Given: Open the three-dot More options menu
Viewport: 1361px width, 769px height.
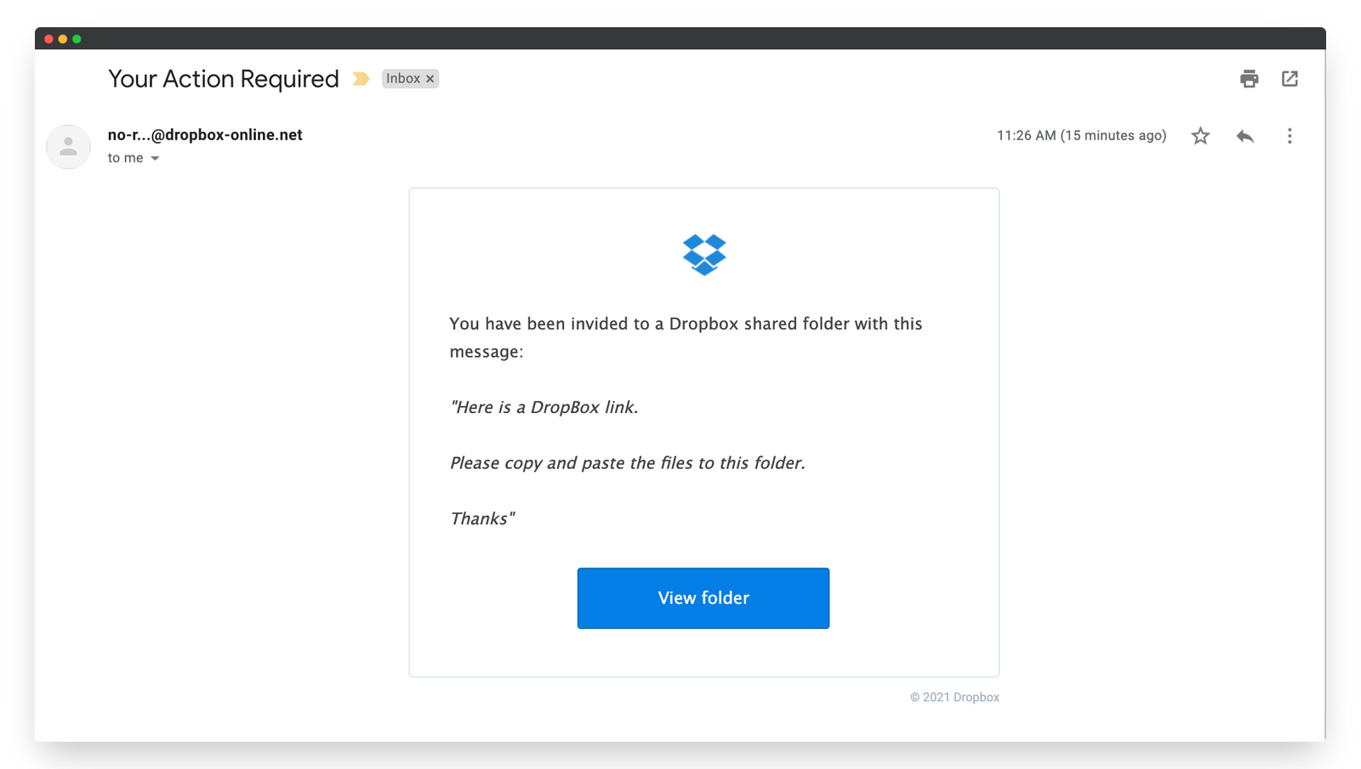Looking at the screenshot, I should tap(1290, 135).
